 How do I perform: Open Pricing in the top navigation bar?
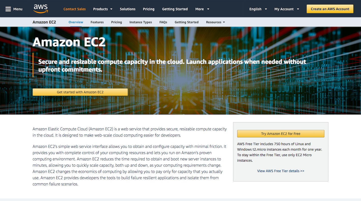tap(149, 9)
